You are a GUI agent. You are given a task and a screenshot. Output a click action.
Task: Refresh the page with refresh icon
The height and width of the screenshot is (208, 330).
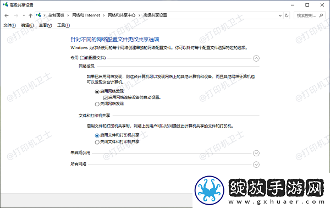(287, 15)
